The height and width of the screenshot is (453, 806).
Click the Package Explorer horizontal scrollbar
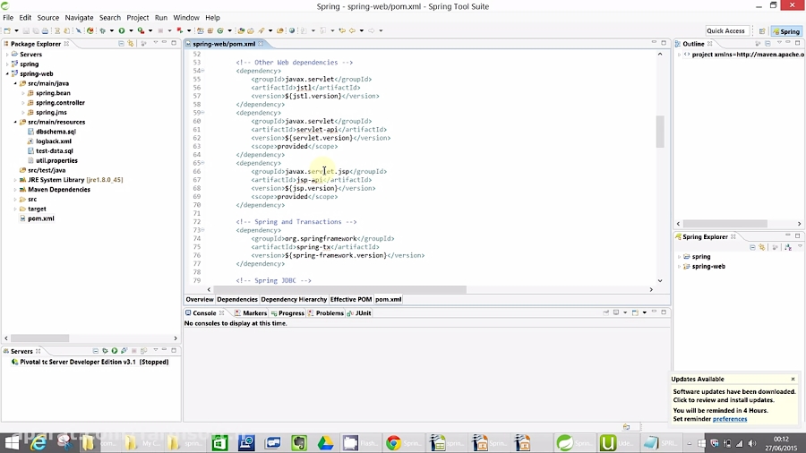click(40, 338)
